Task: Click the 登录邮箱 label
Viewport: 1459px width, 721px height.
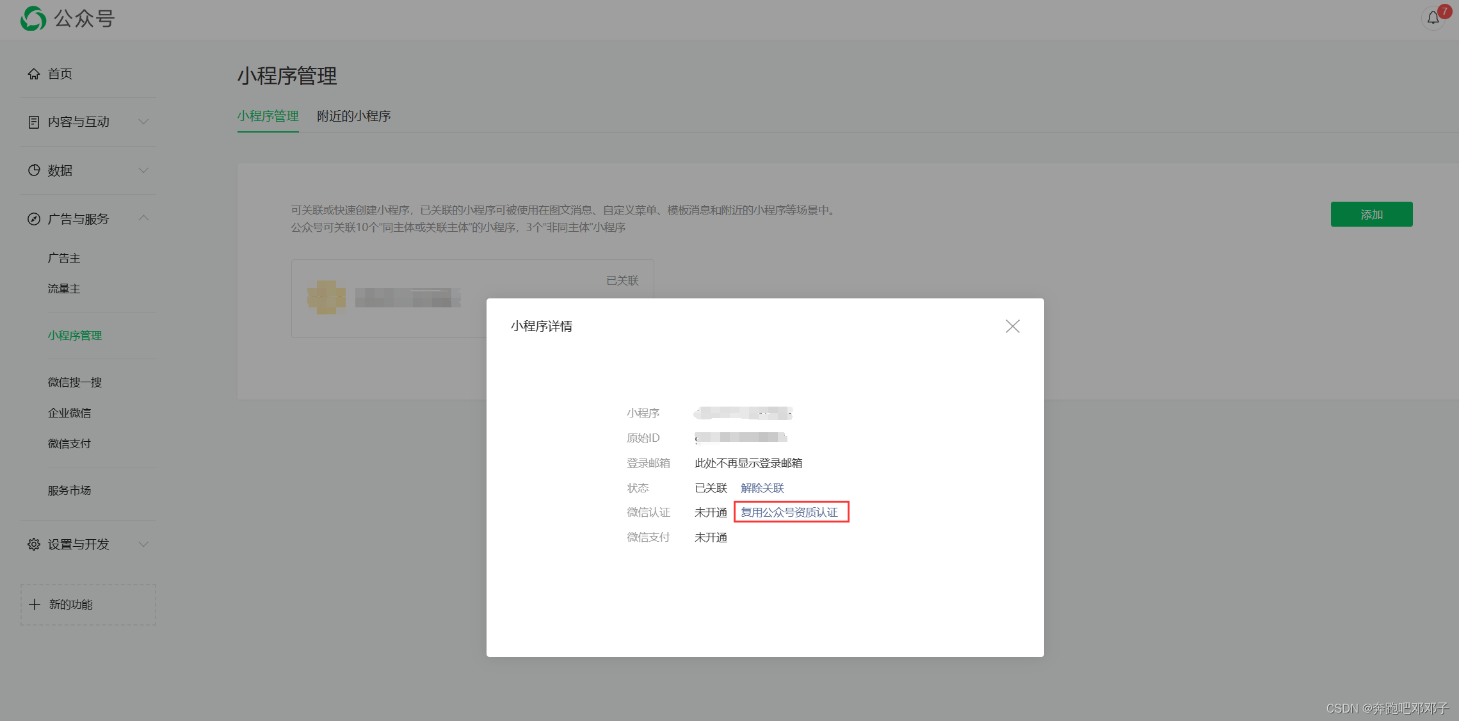Action: click(649, 463)
